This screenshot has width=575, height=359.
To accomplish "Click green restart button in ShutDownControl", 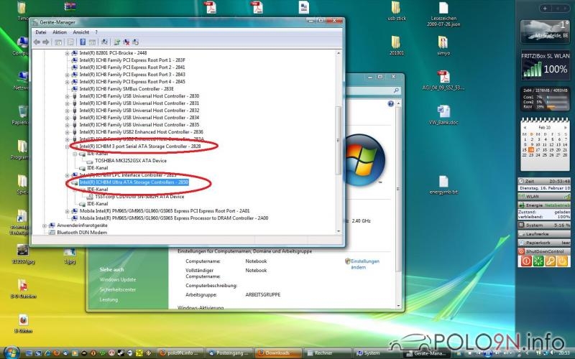I will click(538, 261).
